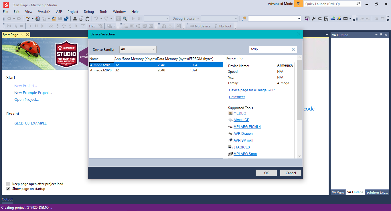Open the document tab overflow arrow
Image resolution: width=391 pixels, height=211 pixels.
point(327,35)
